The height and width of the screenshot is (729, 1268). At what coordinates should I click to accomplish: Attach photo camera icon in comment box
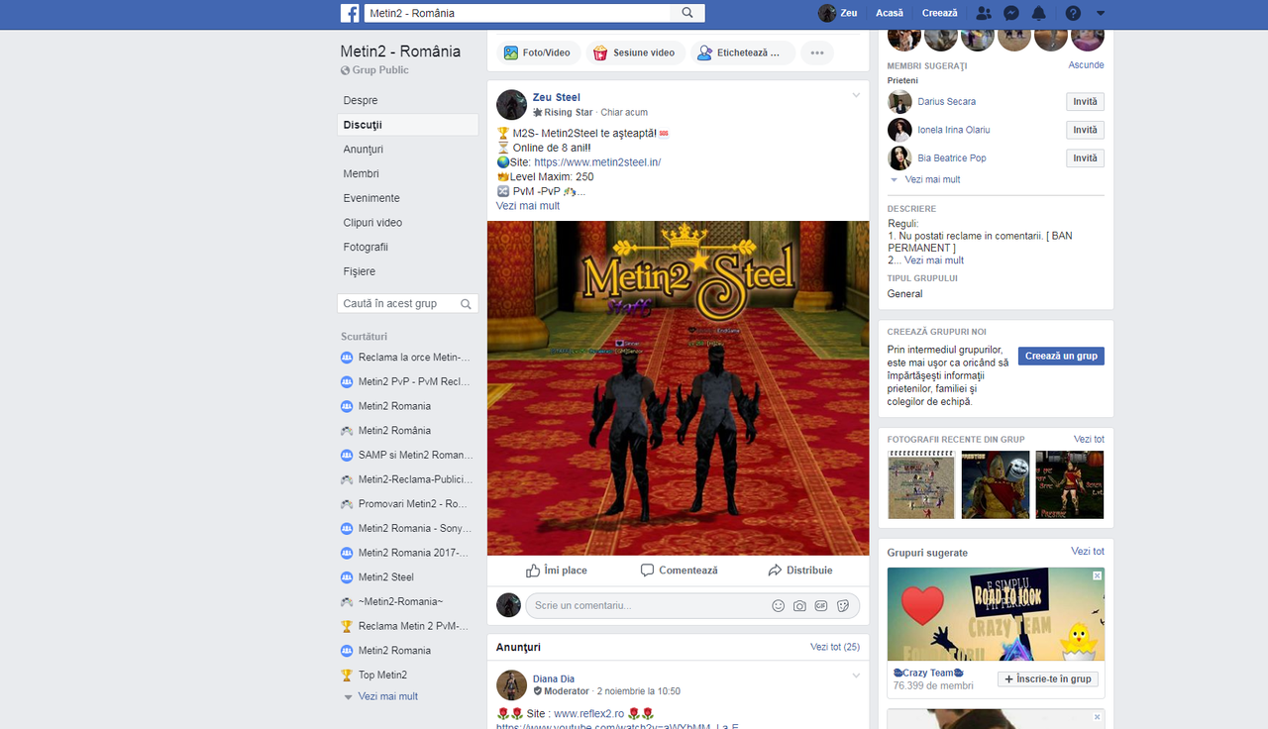pyautogui.click(x=799, y=605)
